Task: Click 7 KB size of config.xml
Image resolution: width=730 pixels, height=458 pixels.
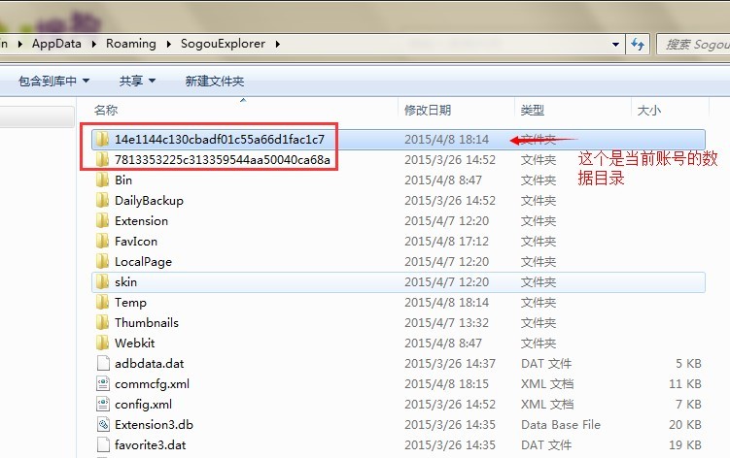Action: point(688,404)
